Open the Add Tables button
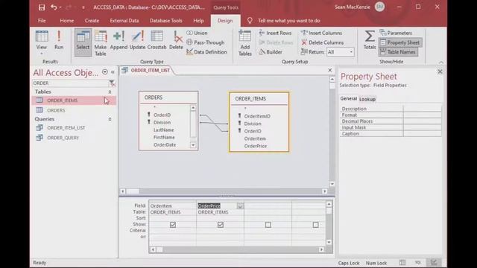Screen dimensions: 477x268 (245, 43)
